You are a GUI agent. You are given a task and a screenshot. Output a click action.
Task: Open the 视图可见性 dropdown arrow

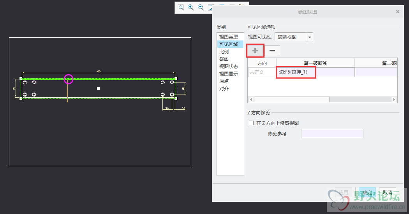pos(310,37)
